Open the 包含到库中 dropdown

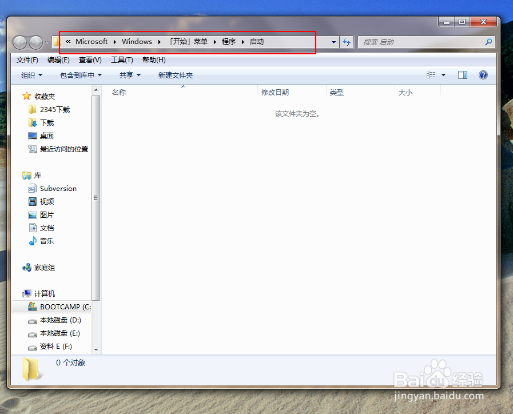tap(81, 75)
